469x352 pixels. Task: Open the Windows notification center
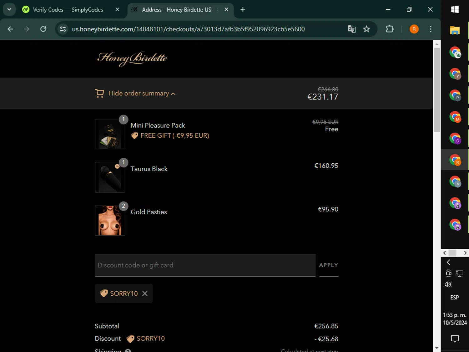click(455, 339)
